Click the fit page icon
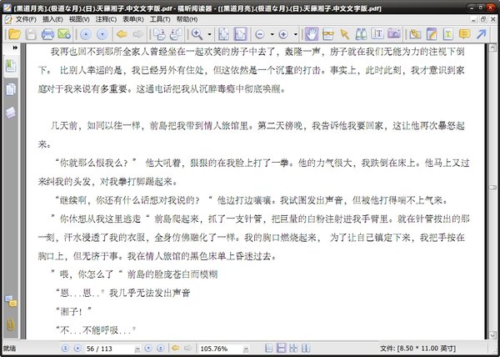500x357 pixels. (223, 34)
